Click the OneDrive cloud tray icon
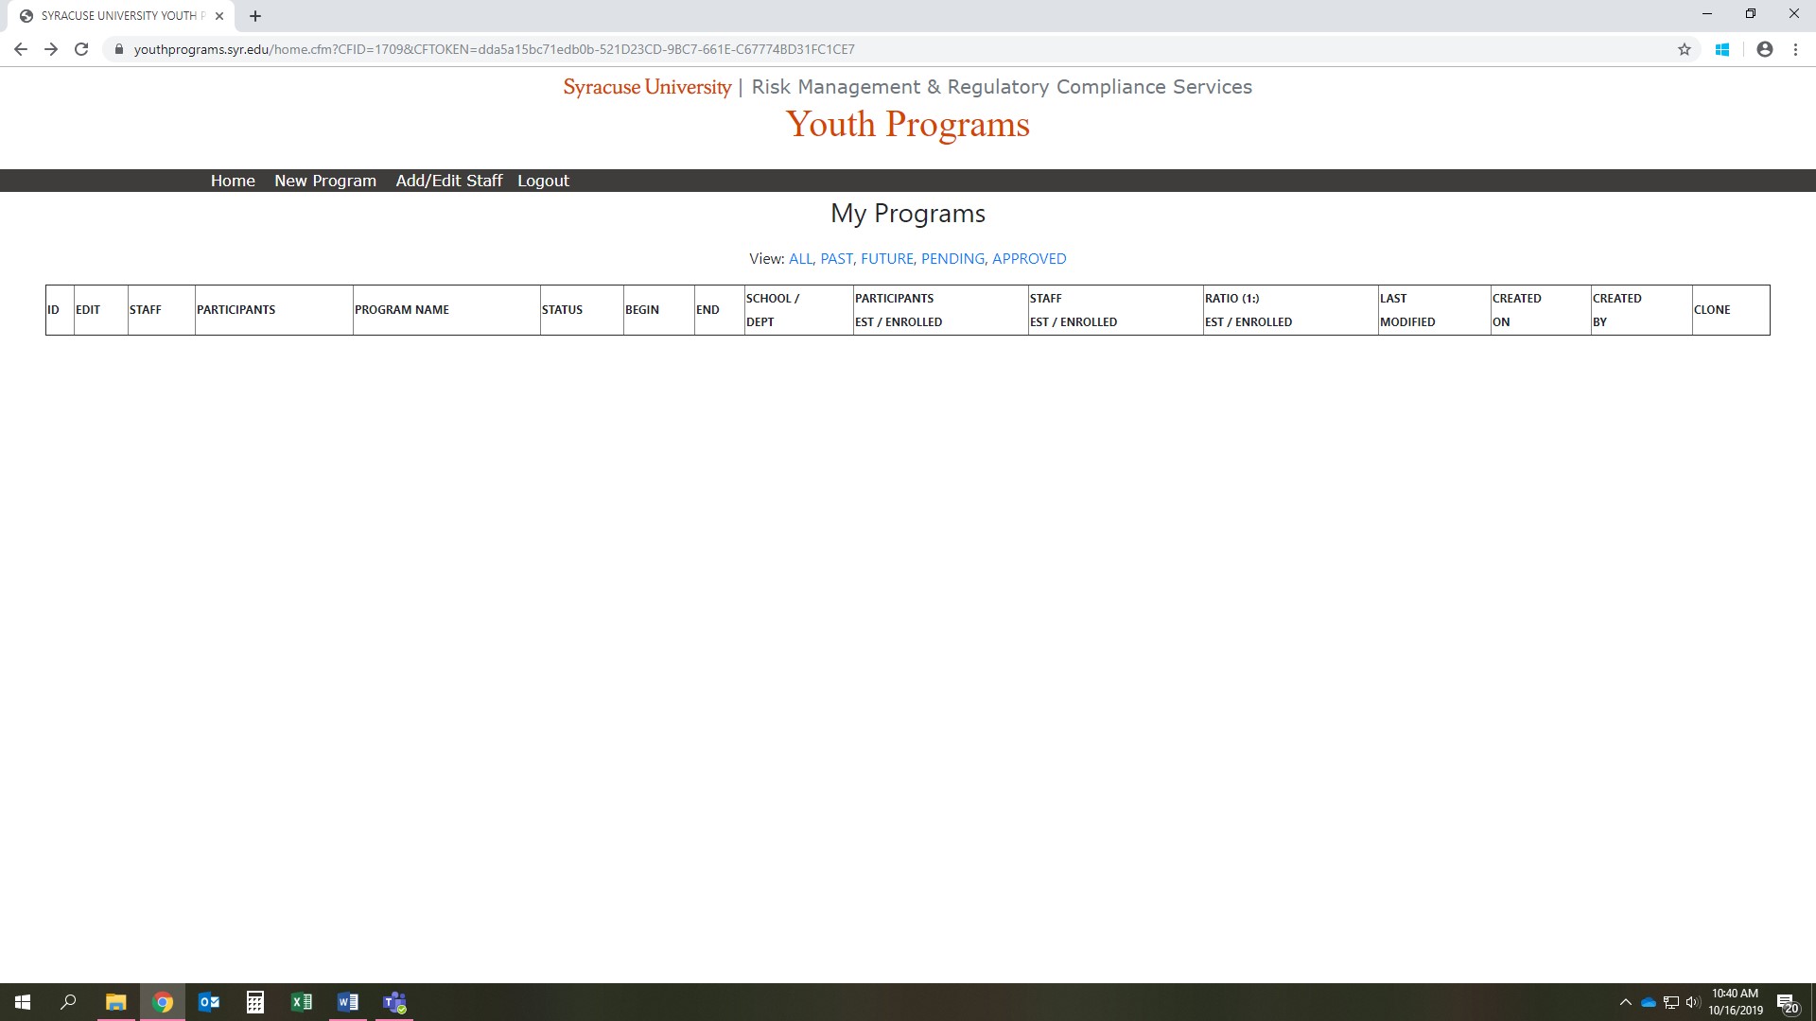This screenshot has height=1021, width=1816. point(1648,1002)
